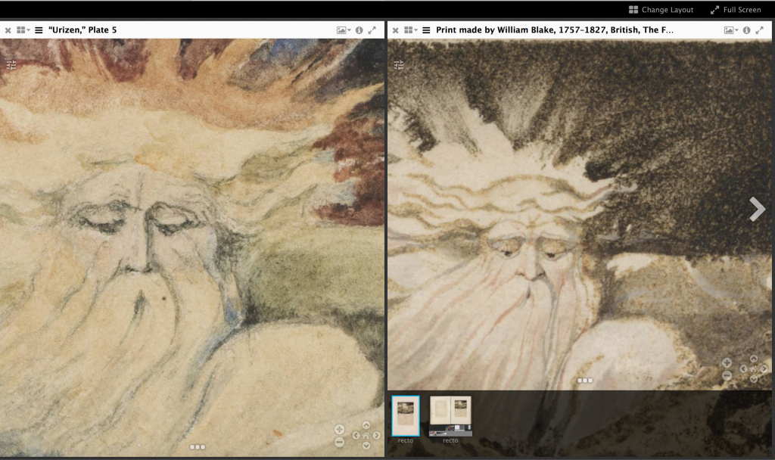Toggle the image manipulation tools in the Urizen window
Viewport: 775px width, 460px height.
tap(11, 65)
